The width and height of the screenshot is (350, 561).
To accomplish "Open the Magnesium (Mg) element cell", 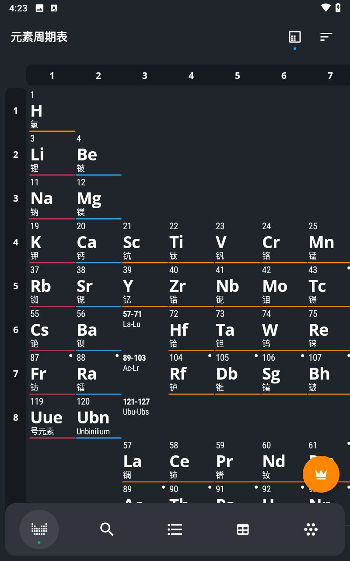I will [98, 198].
